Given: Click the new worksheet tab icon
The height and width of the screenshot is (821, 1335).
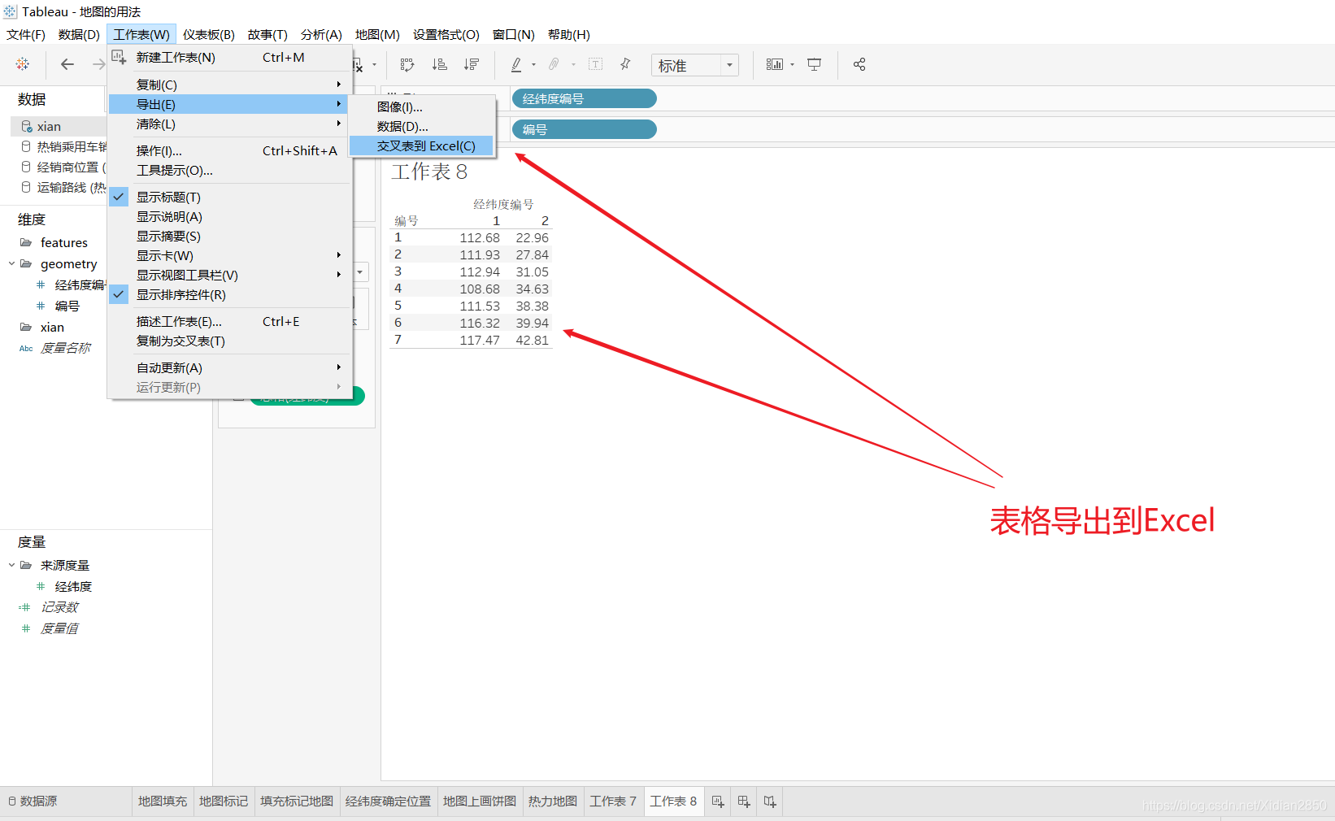Looking at the screenshot, I should tap(718, 801).
